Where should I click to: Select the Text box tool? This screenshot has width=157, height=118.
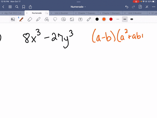coord(80,19)
